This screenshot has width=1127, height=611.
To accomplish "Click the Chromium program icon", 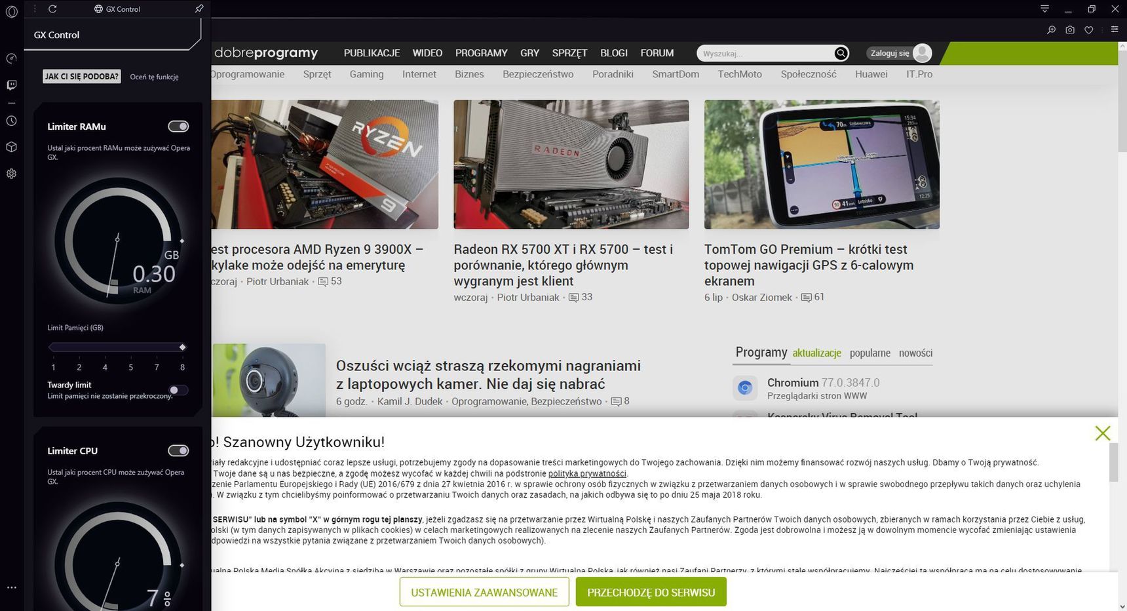I will pos(745,388).
